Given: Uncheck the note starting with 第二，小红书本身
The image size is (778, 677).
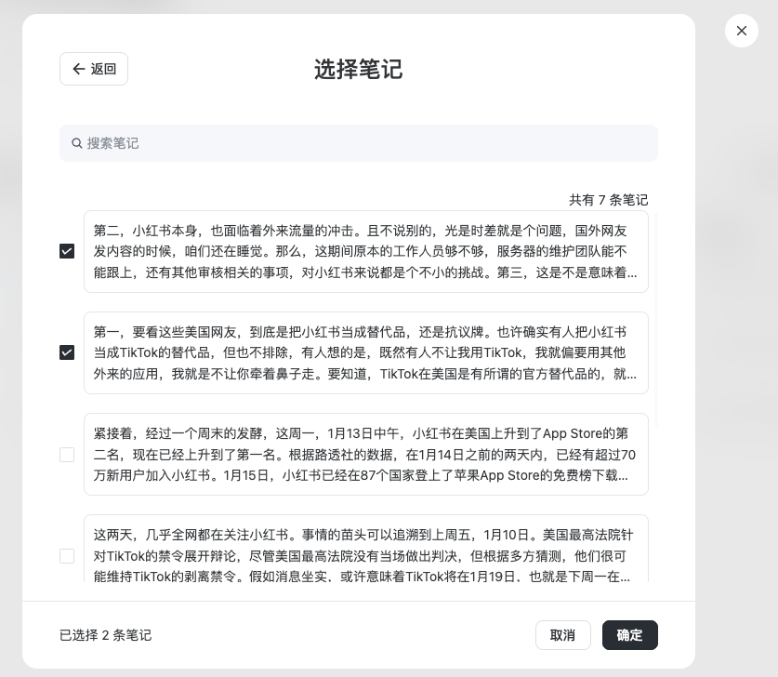Looking at the screenshot, I should tap(67, 251).
